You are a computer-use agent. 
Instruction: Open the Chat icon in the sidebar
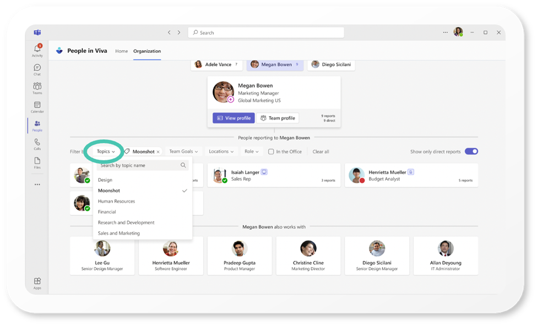pyautogui.click(x=37, y=67)
